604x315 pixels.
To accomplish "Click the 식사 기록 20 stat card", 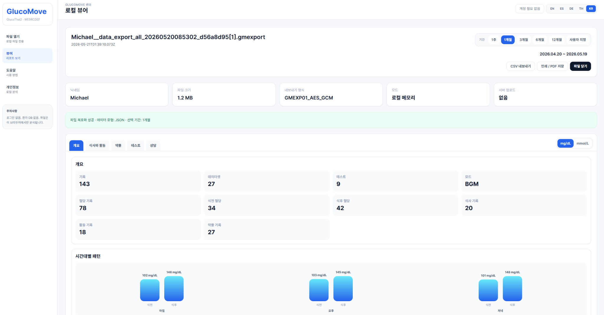I will [524, 205].
